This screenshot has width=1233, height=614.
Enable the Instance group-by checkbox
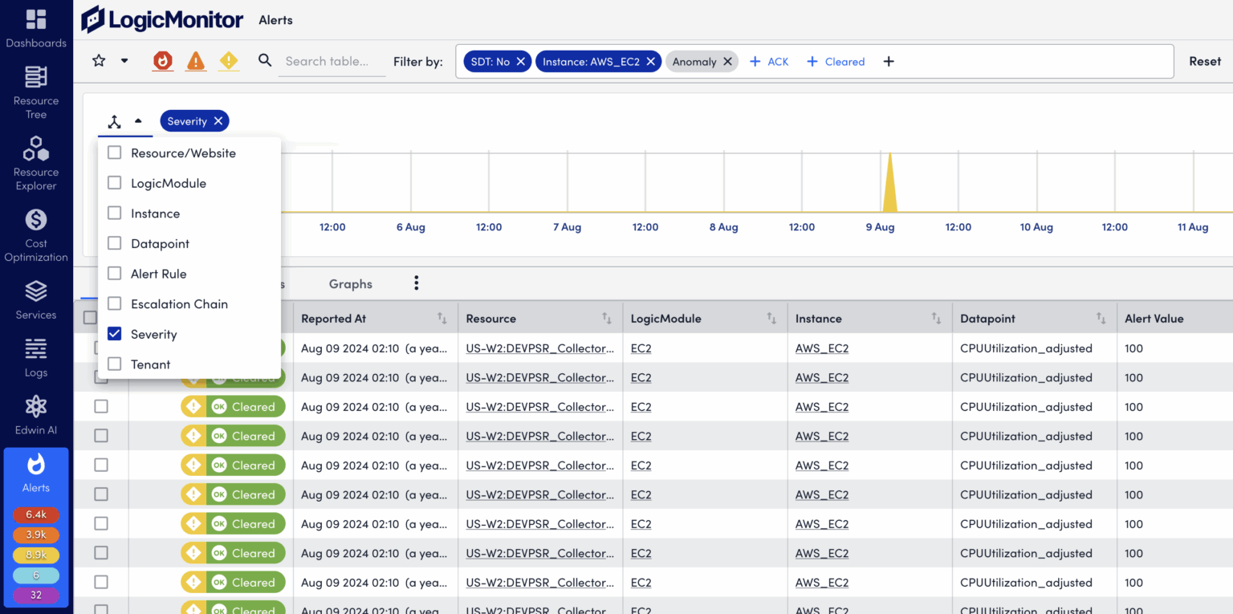click(x=114, y=213)
